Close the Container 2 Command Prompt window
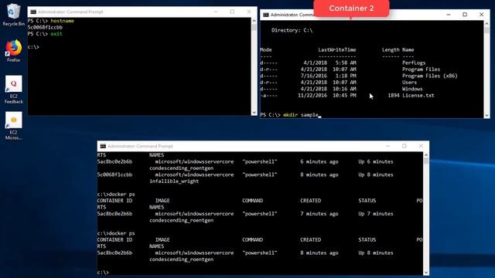 pyautogui.click(x=481, y=15)
